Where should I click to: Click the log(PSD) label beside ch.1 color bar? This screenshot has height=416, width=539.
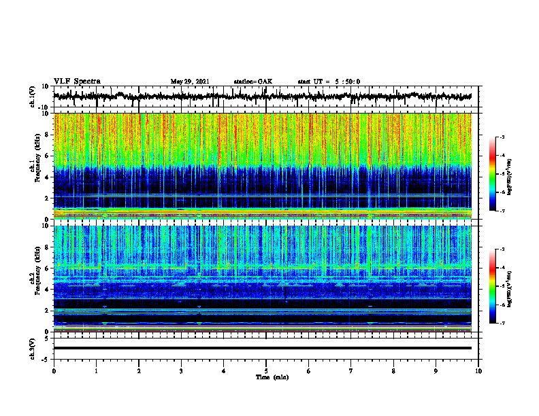(510, 177)
